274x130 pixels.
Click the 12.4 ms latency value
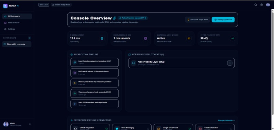[x=75, y=38]
